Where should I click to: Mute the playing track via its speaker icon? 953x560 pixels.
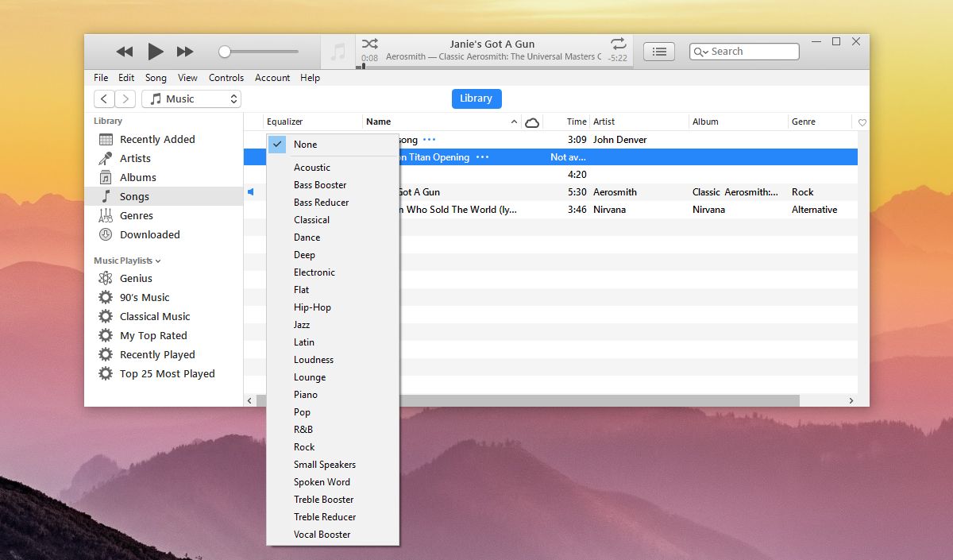[252, 191]
